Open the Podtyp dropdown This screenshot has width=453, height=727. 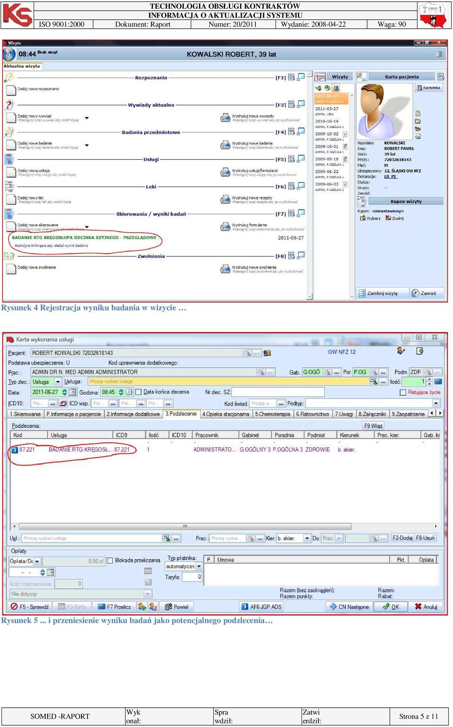click(436, 403)
